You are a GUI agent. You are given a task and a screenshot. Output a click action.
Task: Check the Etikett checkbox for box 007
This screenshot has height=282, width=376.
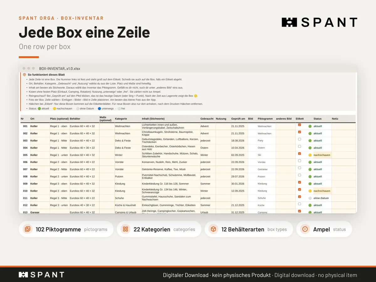pyautogui.click(x=300, y=168)
